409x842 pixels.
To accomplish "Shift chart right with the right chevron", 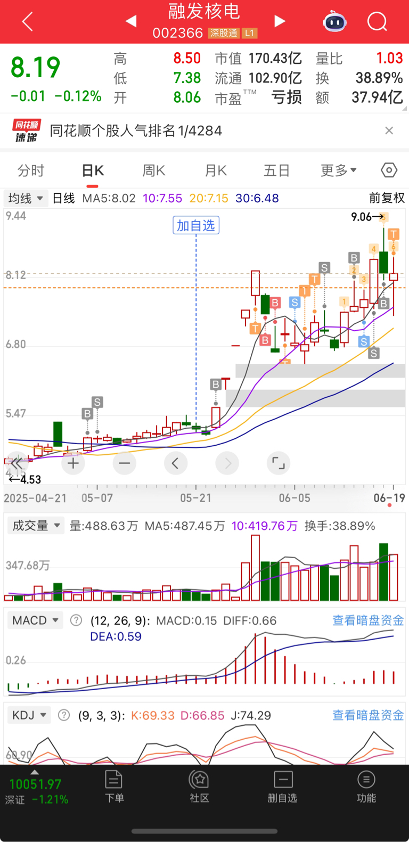I will 227,463.
